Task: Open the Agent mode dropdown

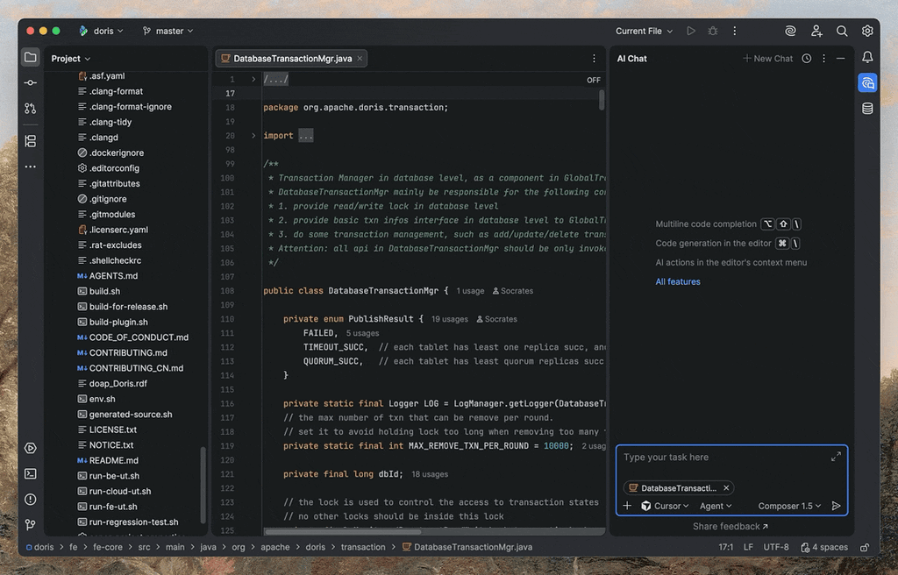Action: (716, 506)
